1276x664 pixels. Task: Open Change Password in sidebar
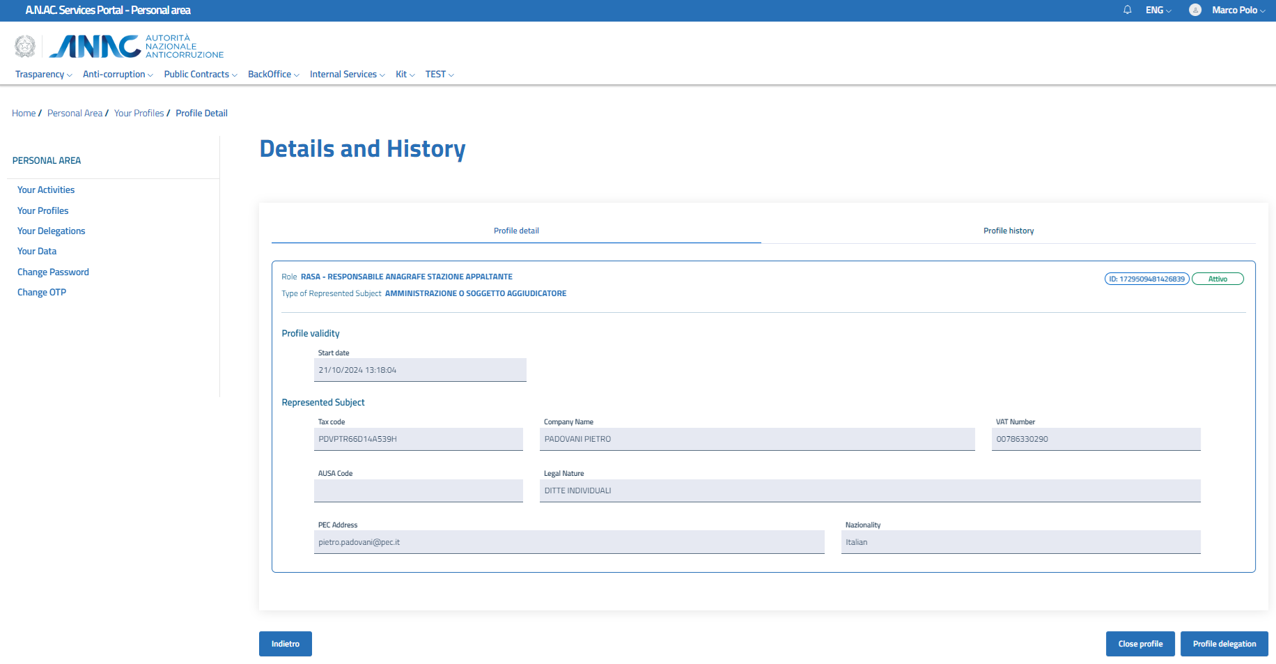53,272
